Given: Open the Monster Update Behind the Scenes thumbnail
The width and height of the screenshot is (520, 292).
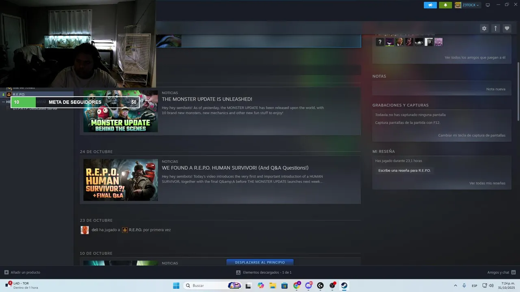Looking at the screenshot, I should click(121, 111).
